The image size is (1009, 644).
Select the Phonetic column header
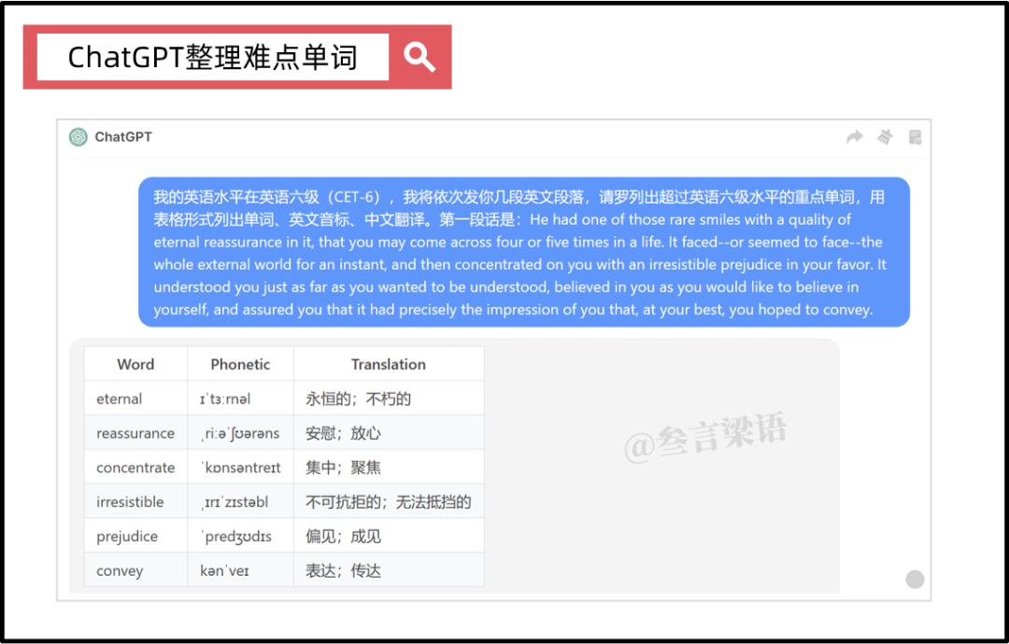(240, 364)
